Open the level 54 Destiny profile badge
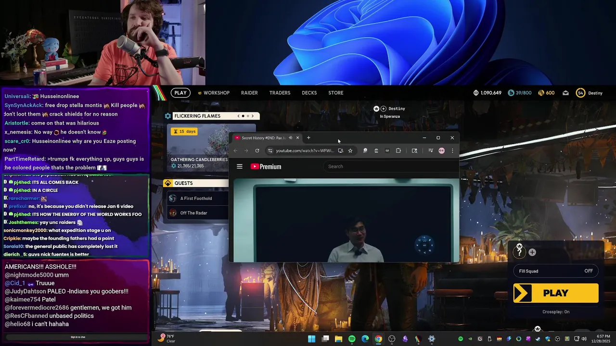 581,93
